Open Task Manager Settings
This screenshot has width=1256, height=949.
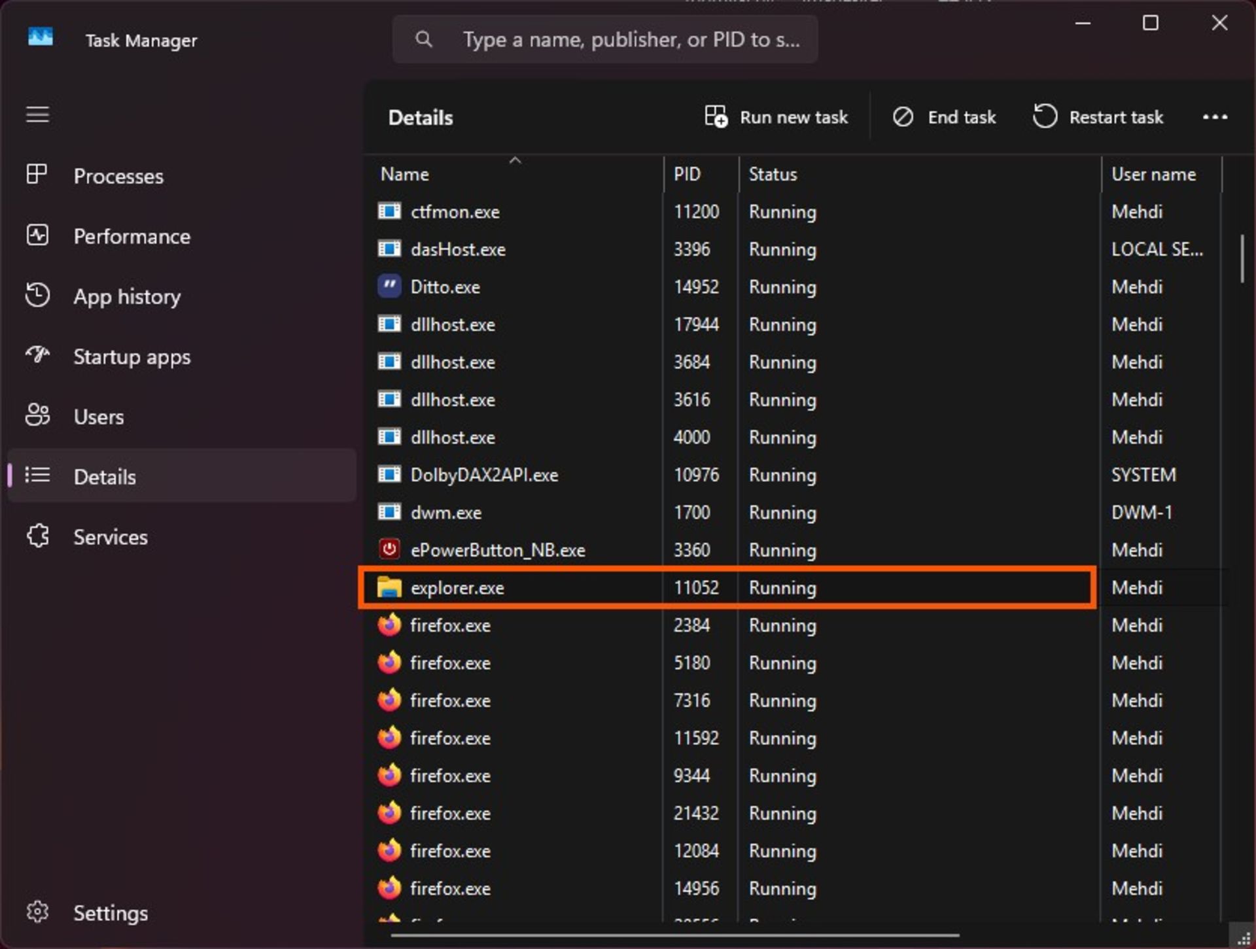point(110,912)
